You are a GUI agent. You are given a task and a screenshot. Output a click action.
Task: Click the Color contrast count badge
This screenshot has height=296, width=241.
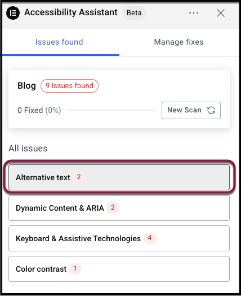[75, 268]
